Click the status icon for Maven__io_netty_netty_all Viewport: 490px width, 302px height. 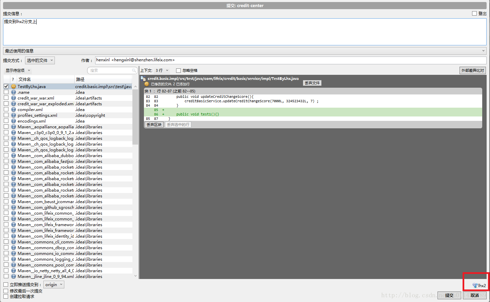pyautogui.click(x=14, y=271)
